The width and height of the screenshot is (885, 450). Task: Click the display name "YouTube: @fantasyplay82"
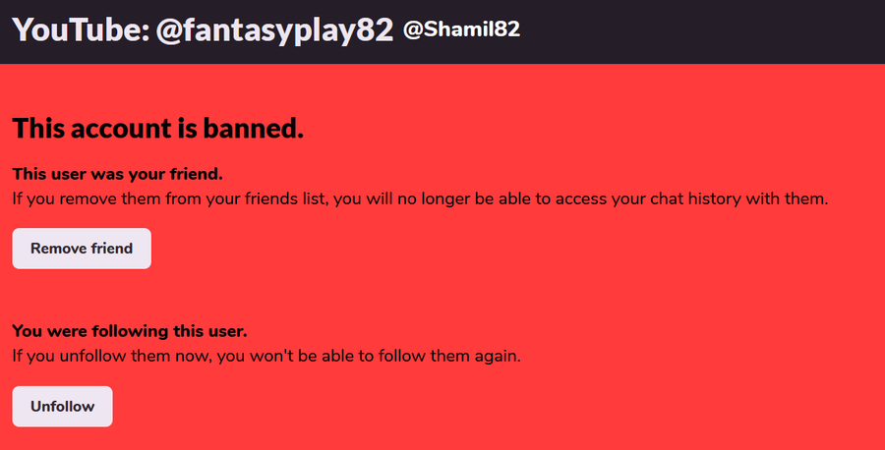(203, 29)
